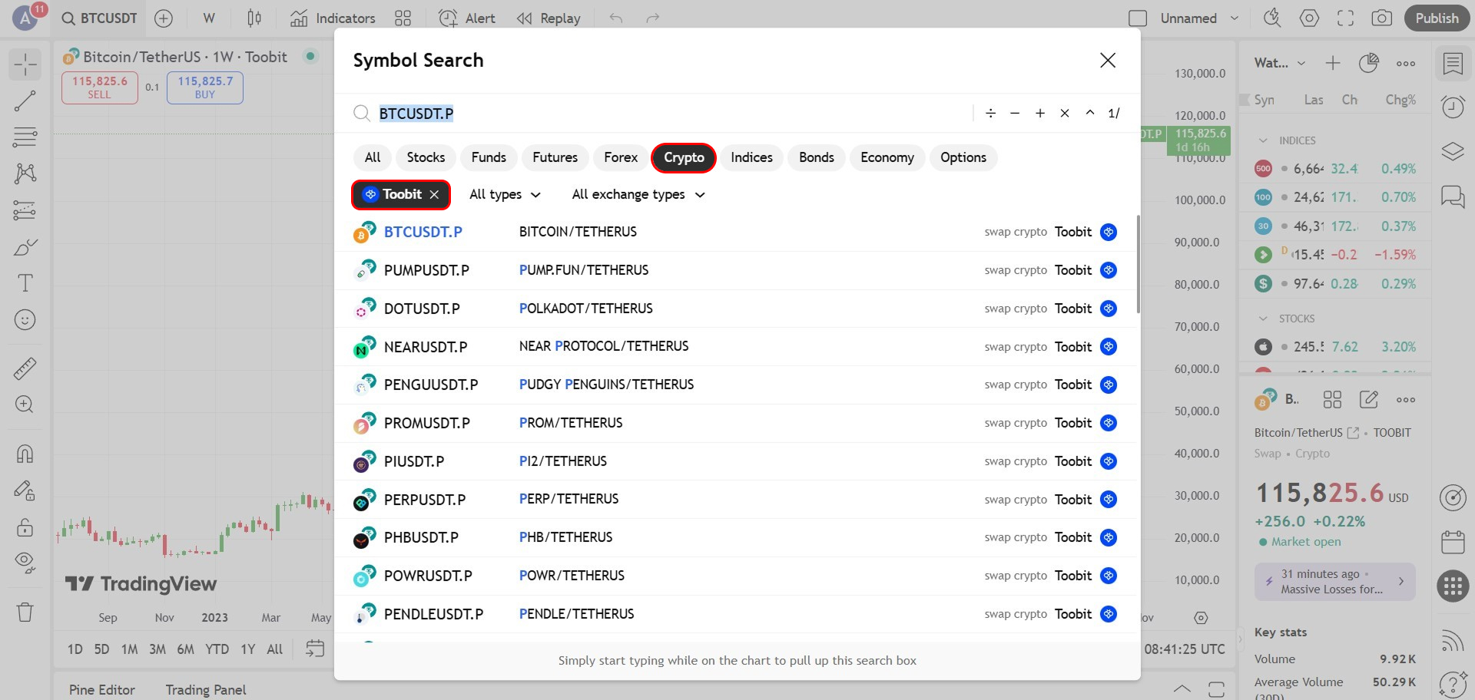This screenshot has width=1475, height=700.
Task: Select the Stocks category tab
Action: click(426, 157)
